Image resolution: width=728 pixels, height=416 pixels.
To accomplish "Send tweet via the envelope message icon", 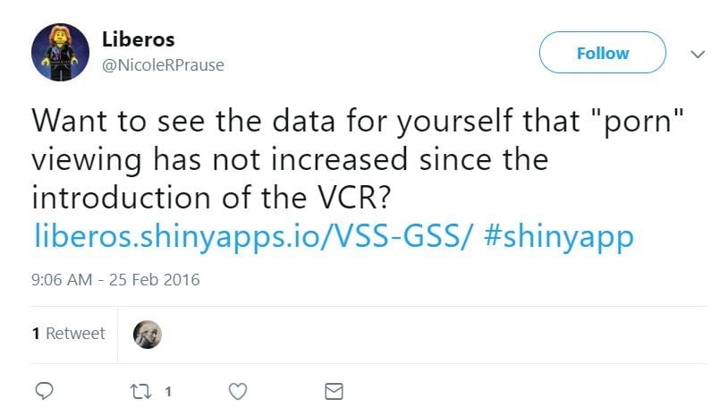I will pos(333,391).
